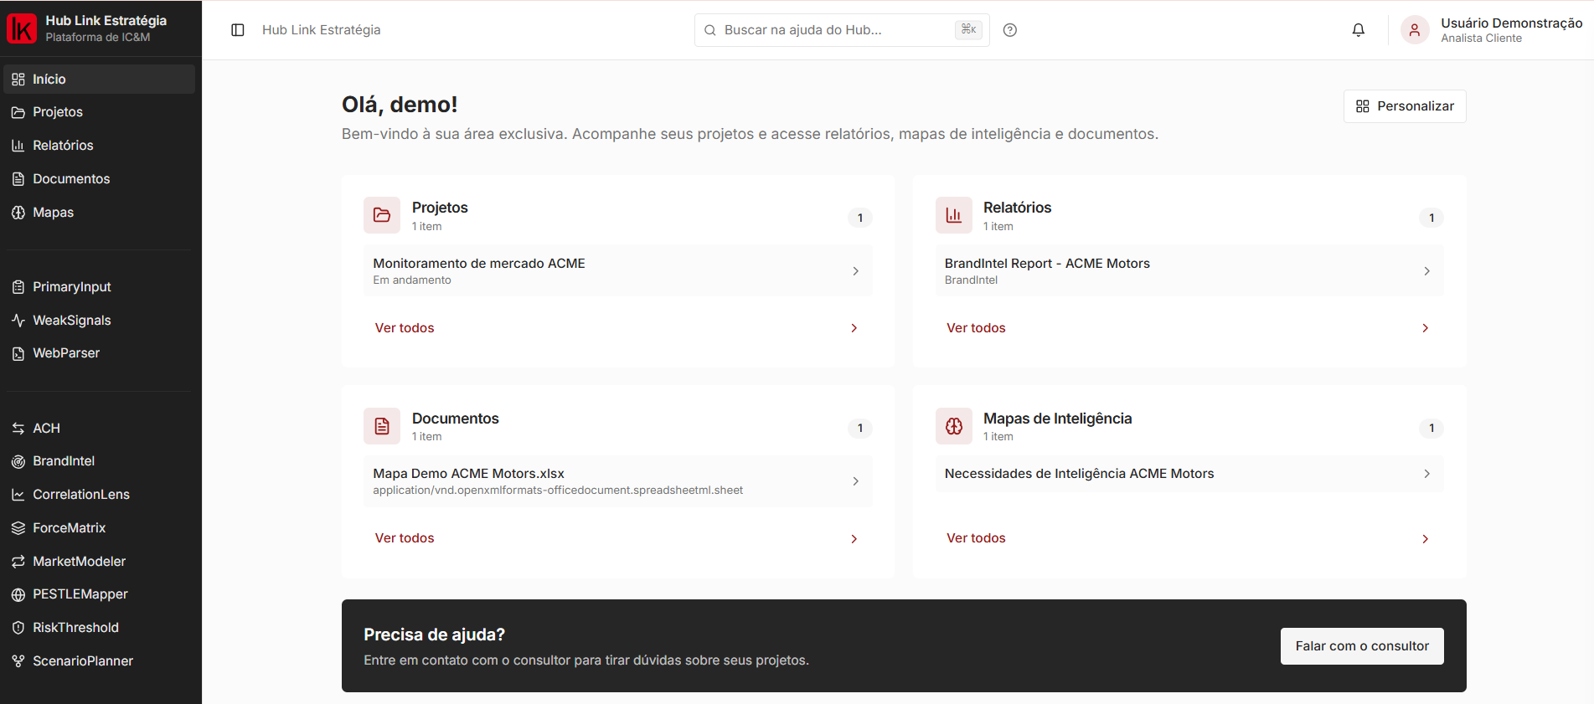Navigate to Mapas in the sidebar
Image resolution: width=1594 pixels, height=704 pixels.
coord(100,213)
